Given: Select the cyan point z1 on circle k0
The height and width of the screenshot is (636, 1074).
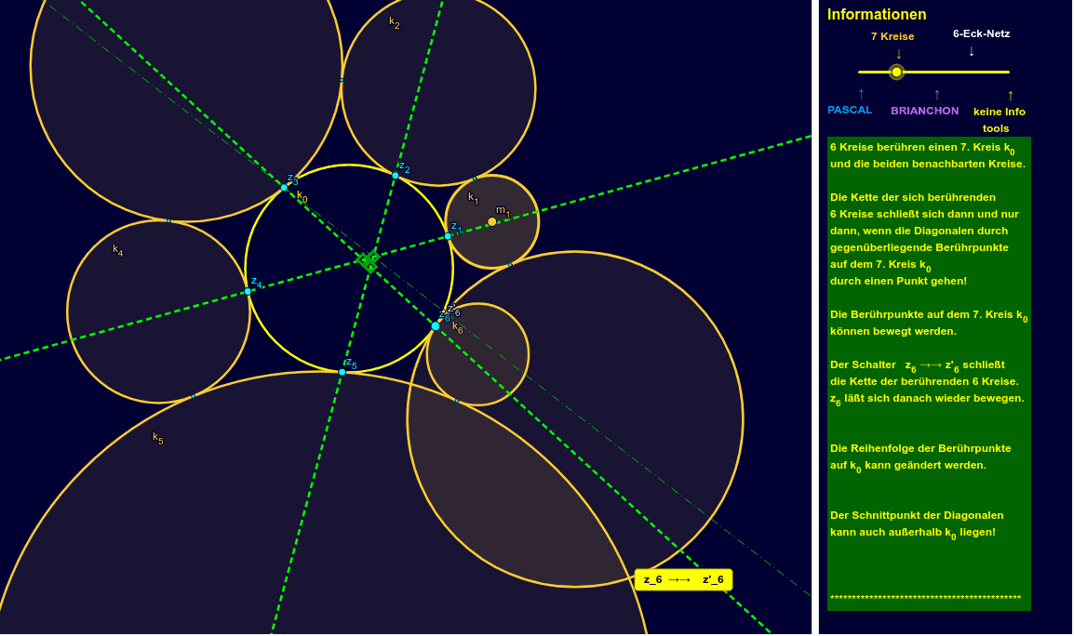Looking at the screenshot, I should (448, 236).
